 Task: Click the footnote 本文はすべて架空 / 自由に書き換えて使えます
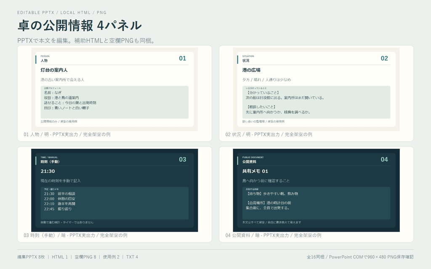coord(271,222)
